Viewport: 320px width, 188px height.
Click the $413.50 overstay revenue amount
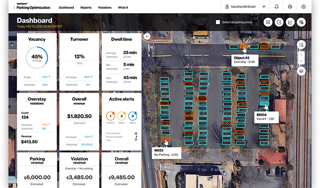tap(29, 142)
